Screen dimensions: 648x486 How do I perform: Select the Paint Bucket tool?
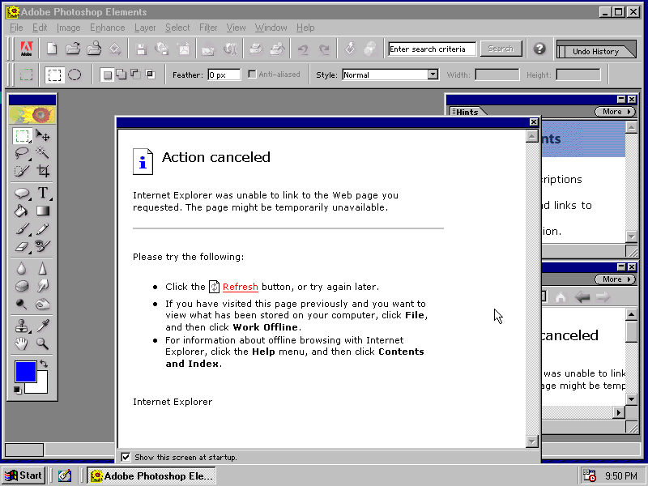coord(22,211)
